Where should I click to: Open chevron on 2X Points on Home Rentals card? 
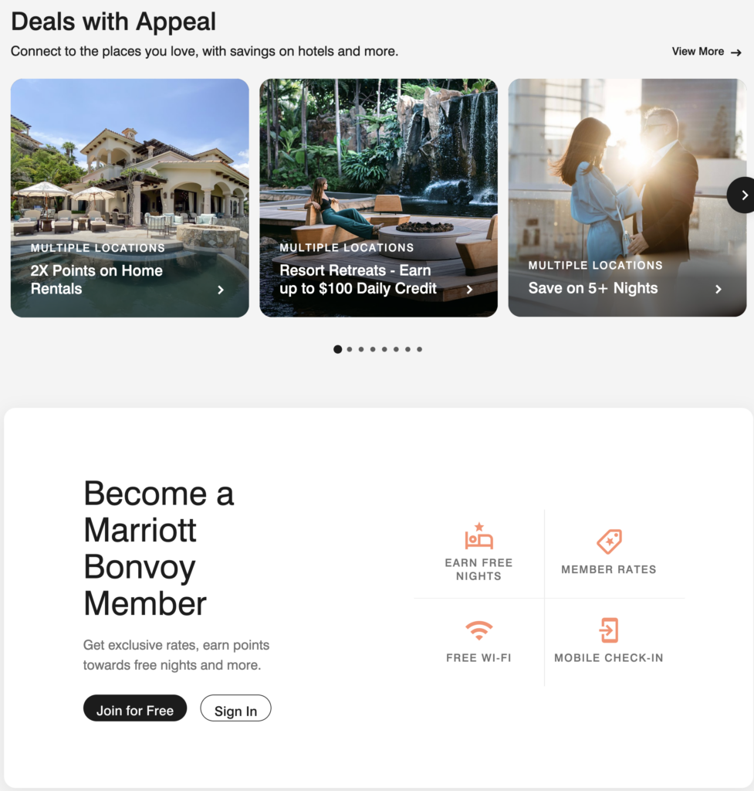(x=220, y=290)
